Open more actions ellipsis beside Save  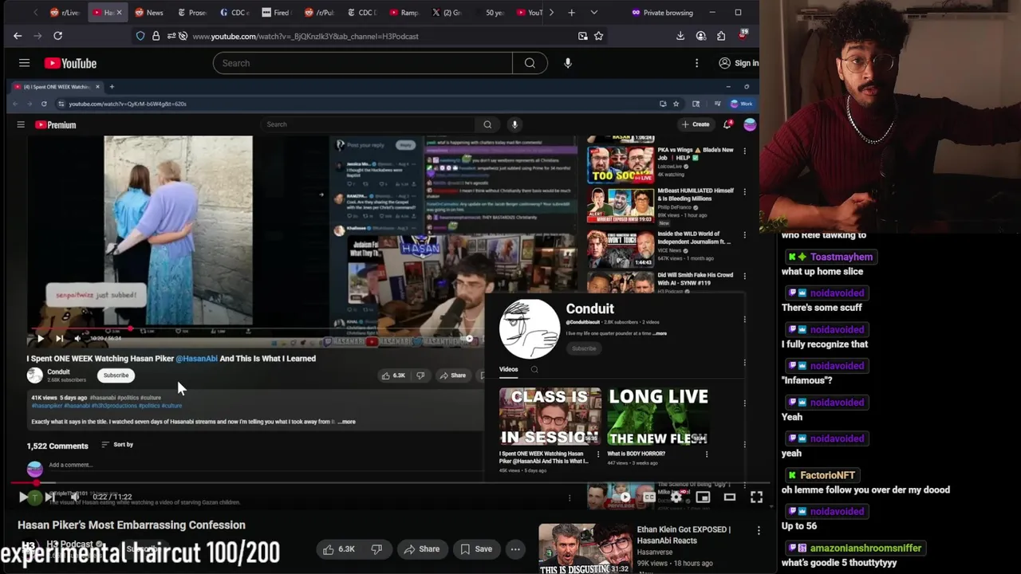click(515, 548)
